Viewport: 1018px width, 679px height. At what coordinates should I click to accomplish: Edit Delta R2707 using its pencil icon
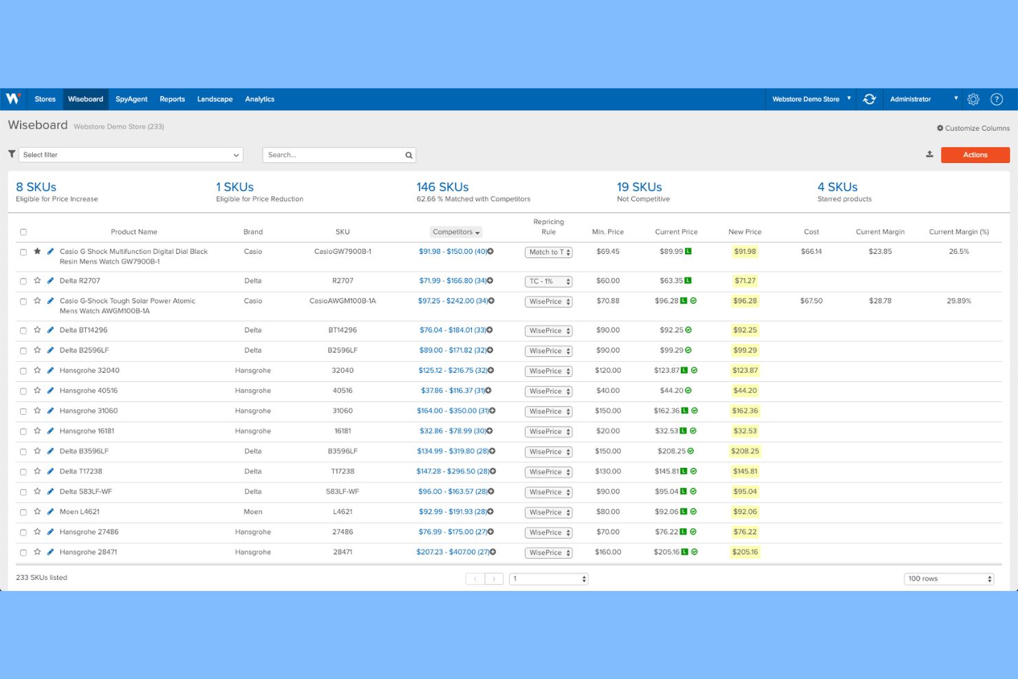tap(50, 281)
